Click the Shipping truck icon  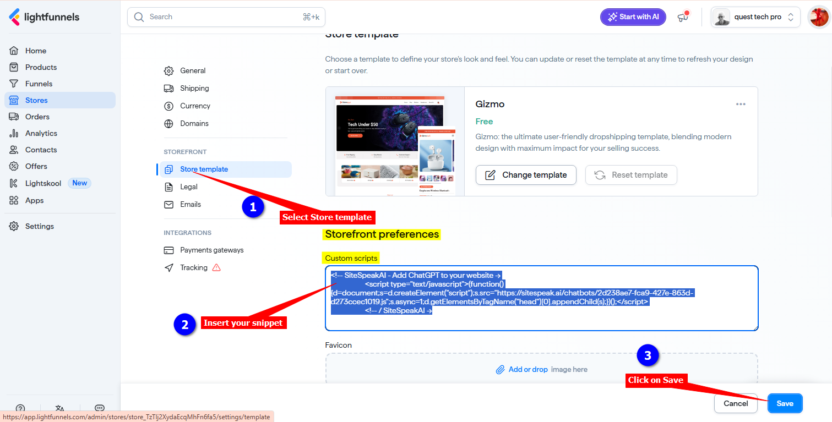(169, 88)
